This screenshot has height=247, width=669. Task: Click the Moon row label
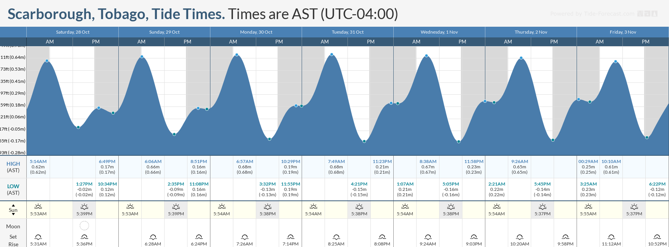click(x=13, y=226)
